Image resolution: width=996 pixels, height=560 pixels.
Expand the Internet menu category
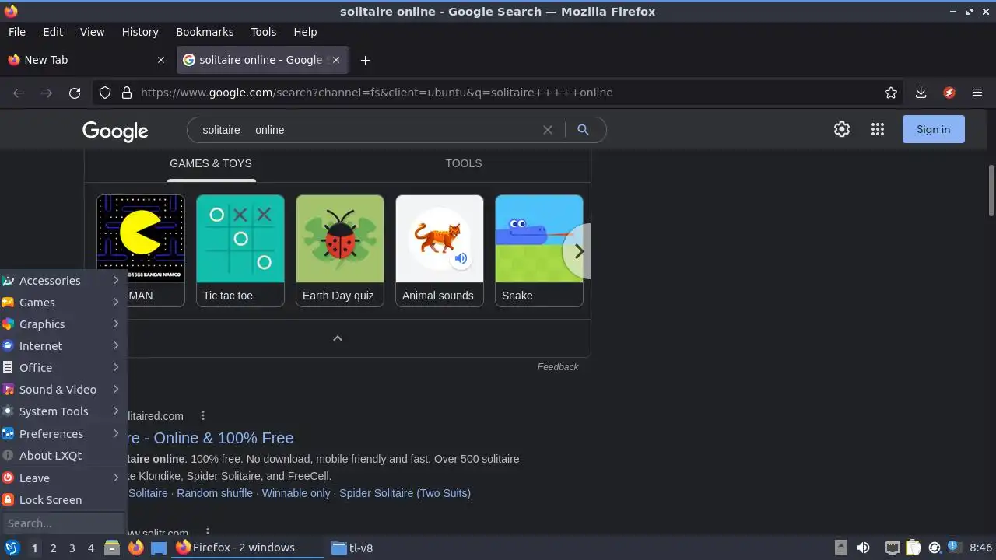62,346
